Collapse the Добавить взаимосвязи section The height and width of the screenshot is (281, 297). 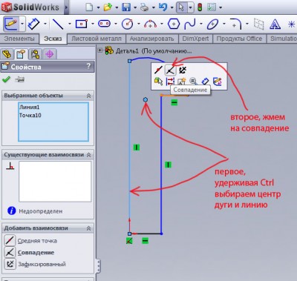click(88, 228)
